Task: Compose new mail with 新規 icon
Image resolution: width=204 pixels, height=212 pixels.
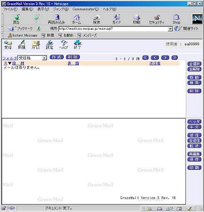Action: click(x=22, y=45)
